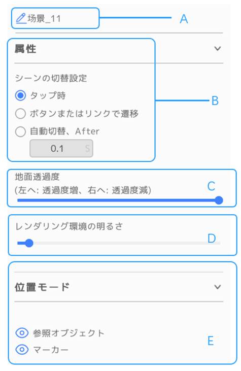Collapse the 属性 section chevron

[x=217, y=49]
